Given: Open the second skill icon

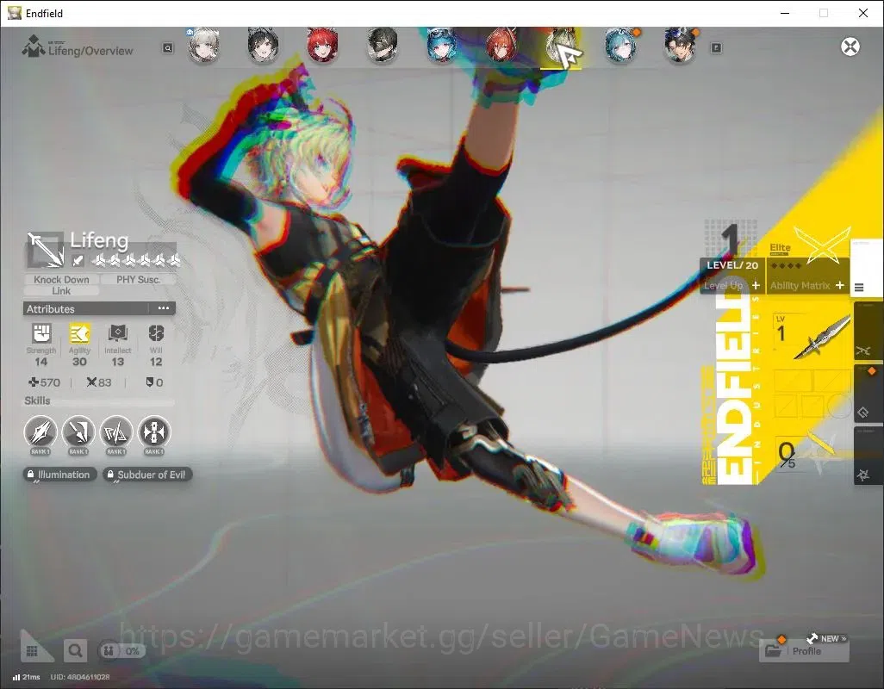Looking at the screenshot, I should 78,432.
